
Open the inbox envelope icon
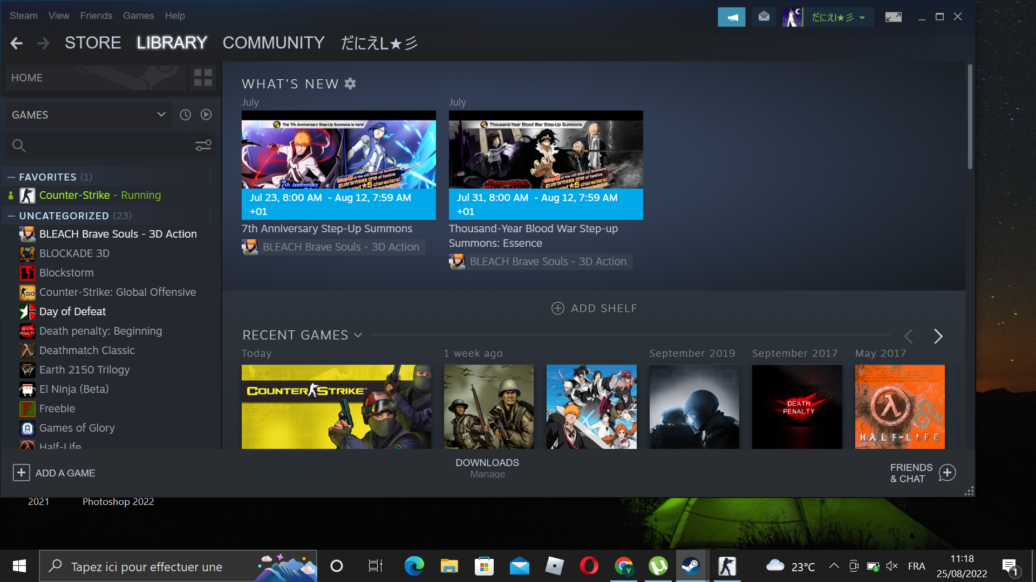(764, 17)
